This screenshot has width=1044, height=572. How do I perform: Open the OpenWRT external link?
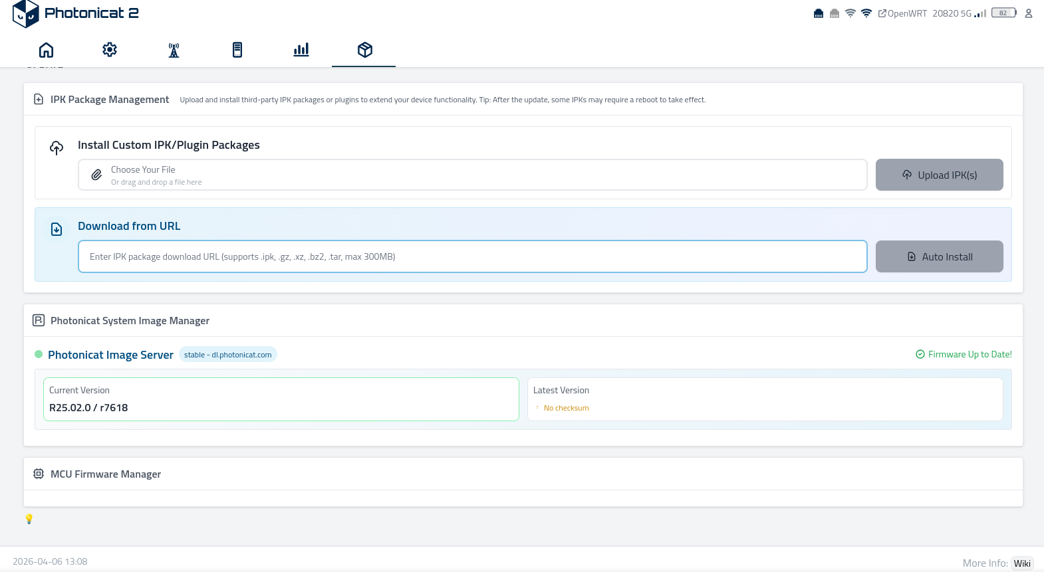902,13
